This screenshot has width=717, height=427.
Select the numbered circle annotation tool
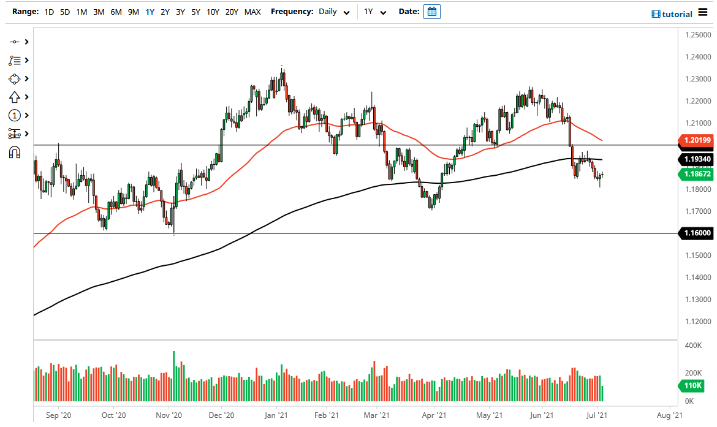click(x=15, y=115)
